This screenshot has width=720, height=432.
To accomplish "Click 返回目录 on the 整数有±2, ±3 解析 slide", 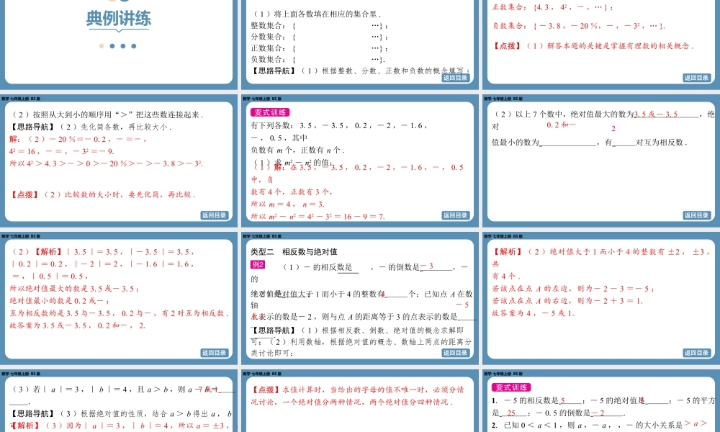I will [x=696, y=353].
